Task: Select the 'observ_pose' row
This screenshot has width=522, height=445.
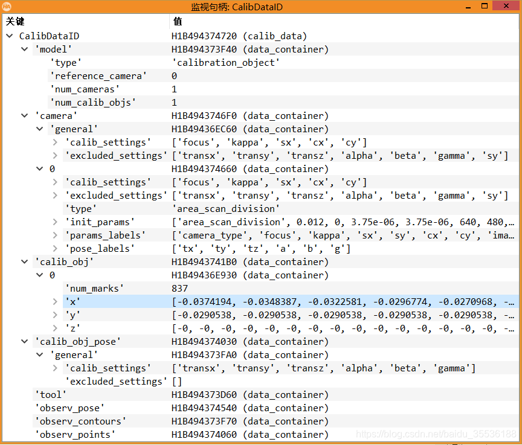Action: point(275,408)
